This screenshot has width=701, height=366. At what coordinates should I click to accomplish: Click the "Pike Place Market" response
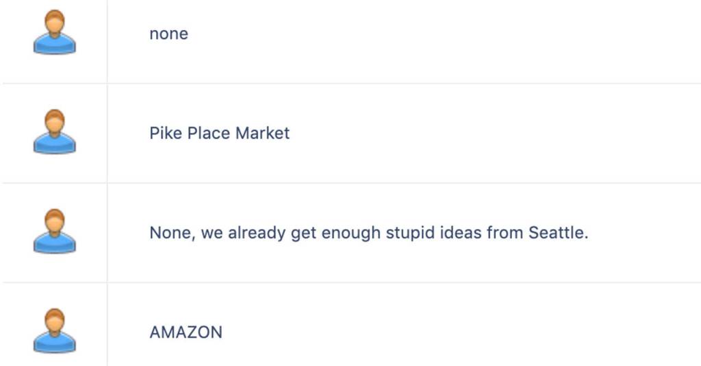[219, 133]
